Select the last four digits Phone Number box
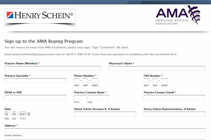This screenshot has height=140, width=211. pyautogui.click(x=95, y=81)
